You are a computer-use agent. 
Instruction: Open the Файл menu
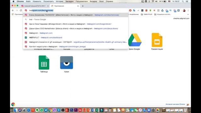pyautogui.click(x=28, y=1)
